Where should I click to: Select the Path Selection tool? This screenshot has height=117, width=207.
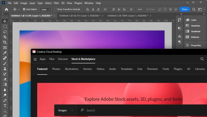point(5,111)
